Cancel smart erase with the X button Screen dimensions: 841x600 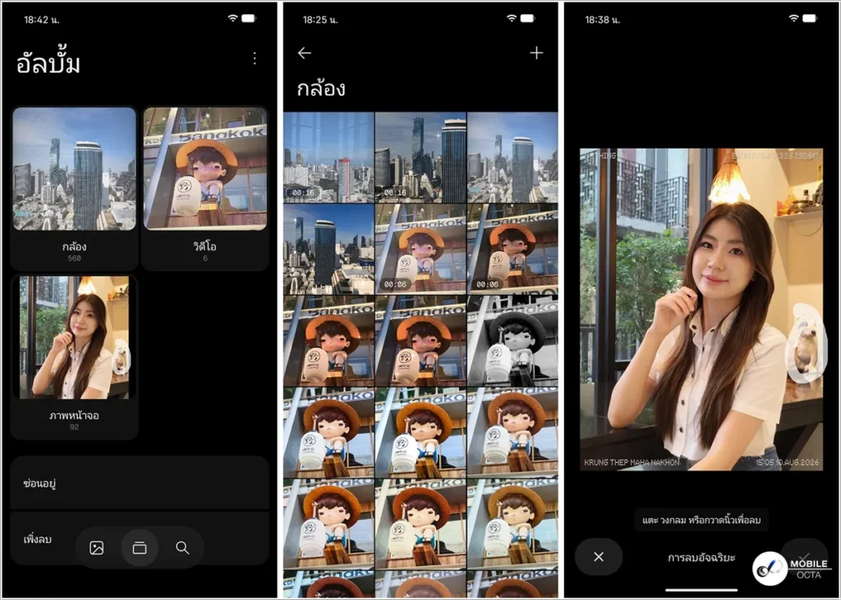(599, 557)
